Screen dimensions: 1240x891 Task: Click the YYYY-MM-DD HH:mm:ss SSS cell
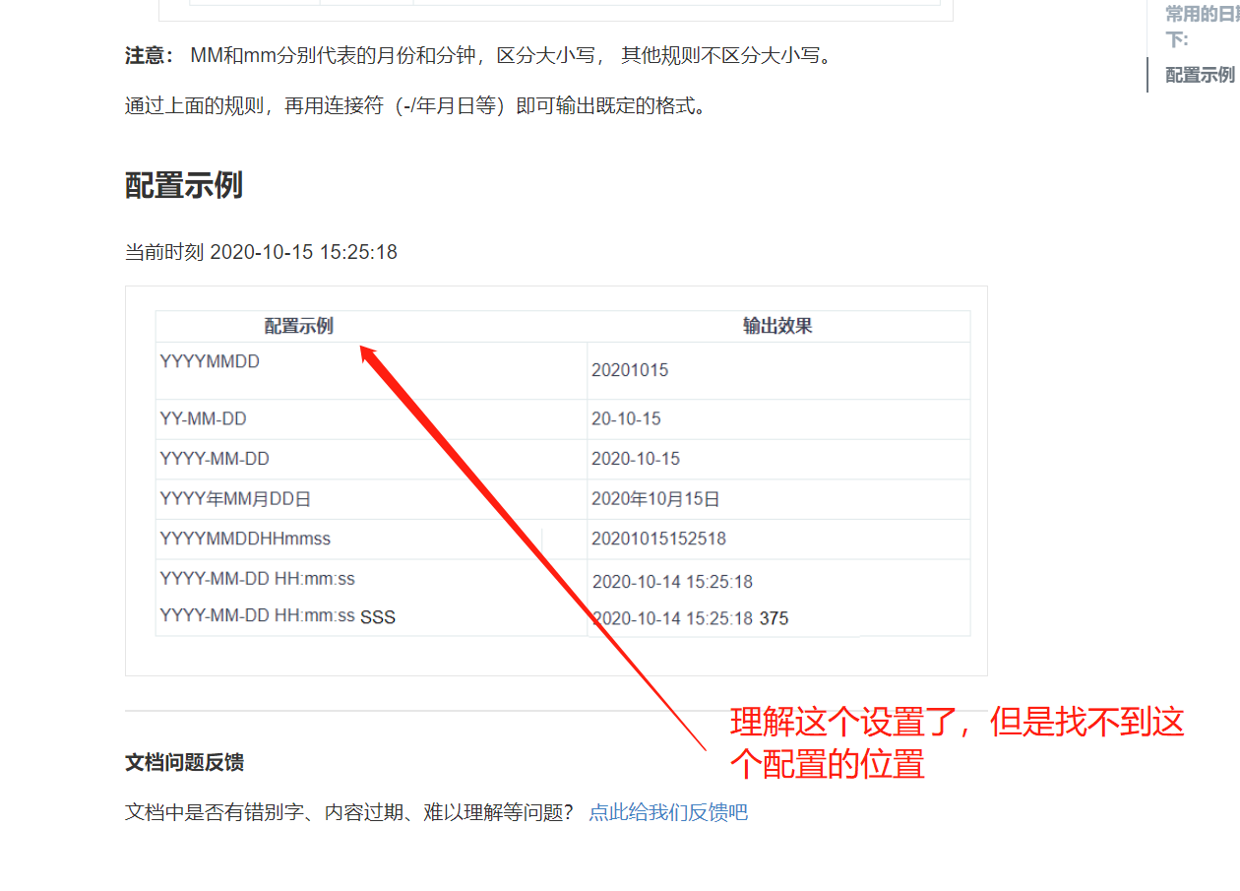(x=278, y=616)
